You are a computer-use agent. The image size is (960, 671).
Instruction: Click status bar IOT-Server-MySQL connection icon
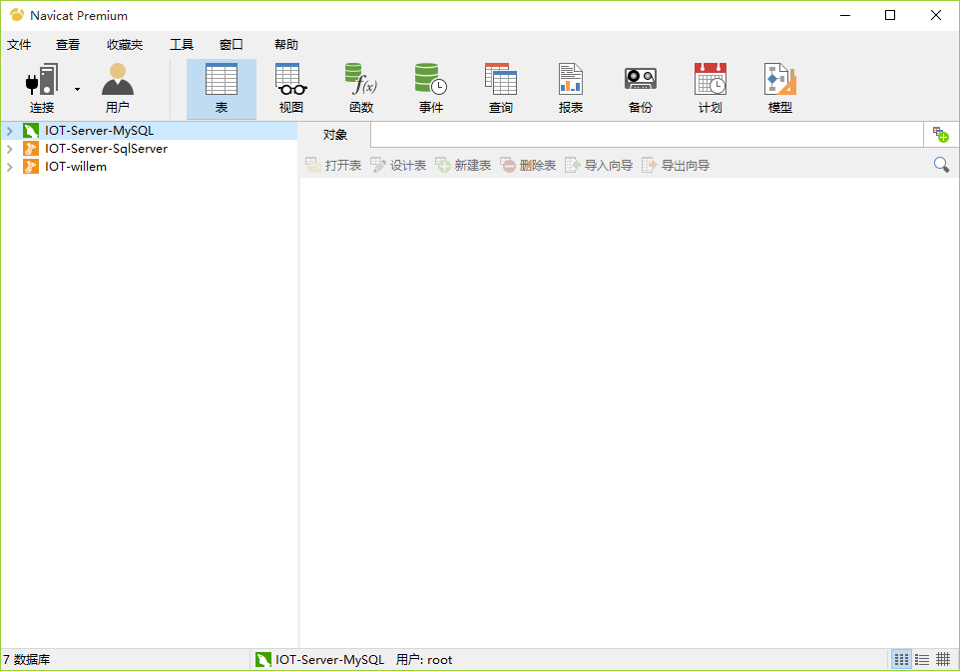click(263, 659)
